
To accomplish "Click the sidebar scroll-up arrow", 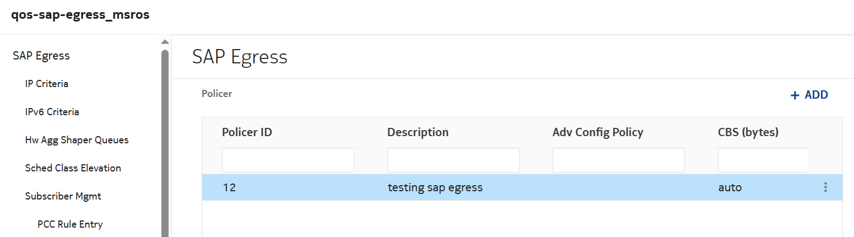I will [x=165, y=42].
